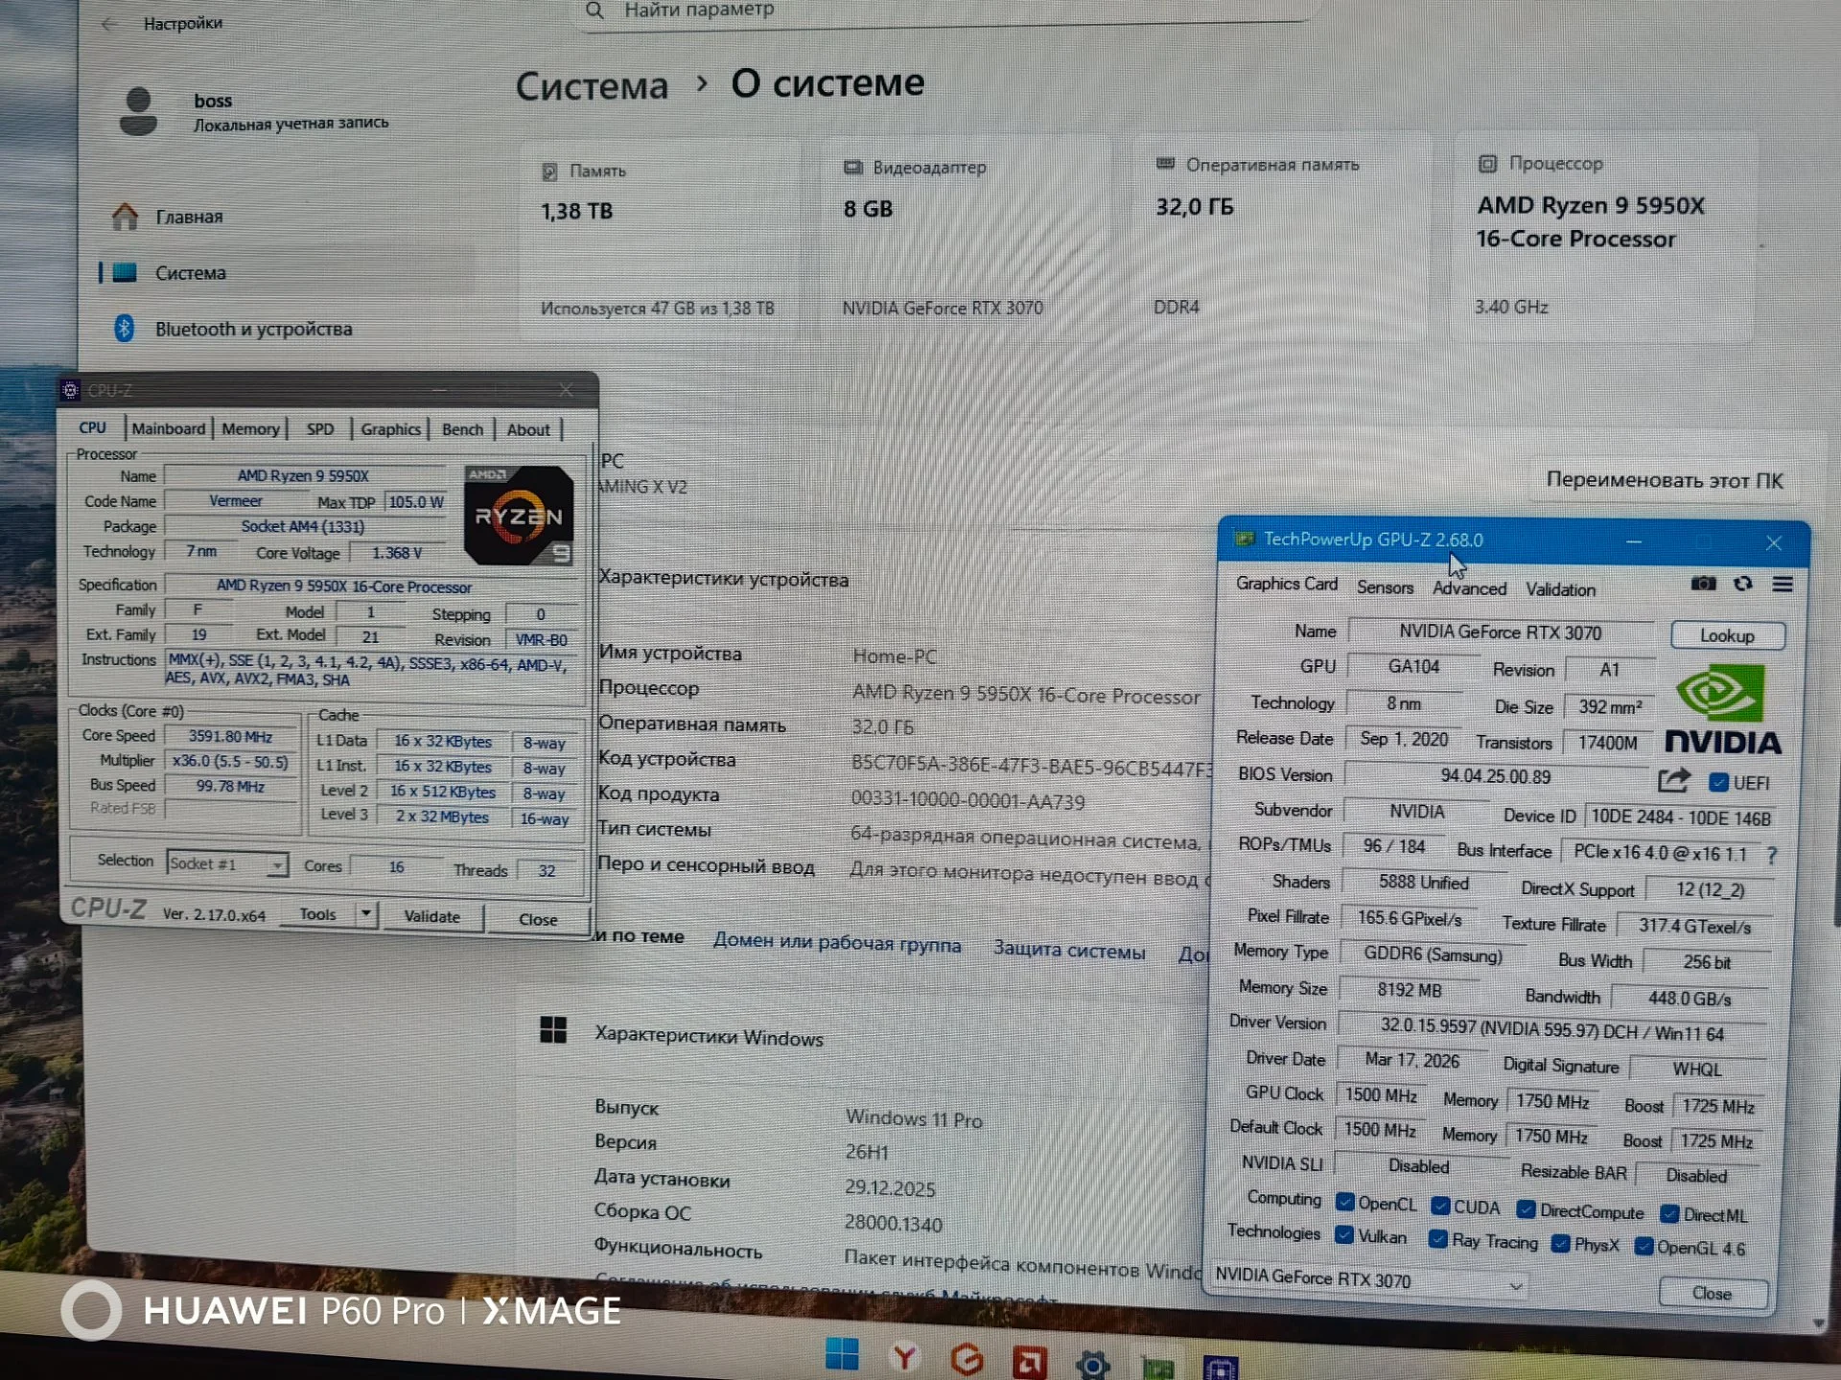The width and height of the screenshot is (1841, 1380).
Task: Toggle the Ray Tracing checkbox in GPU-Z
Action: [1437, 1239]
